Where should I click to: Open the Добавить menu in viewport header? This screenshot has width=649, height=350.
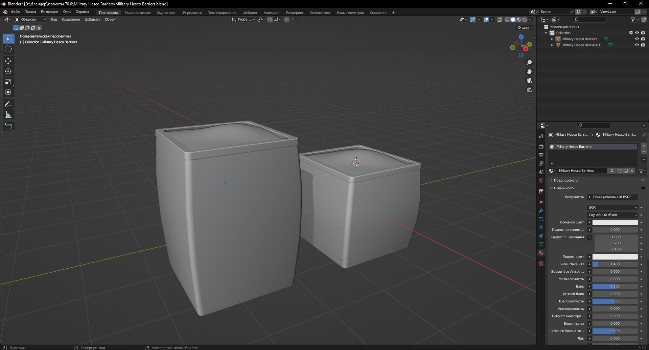click(x=92, y=20)
